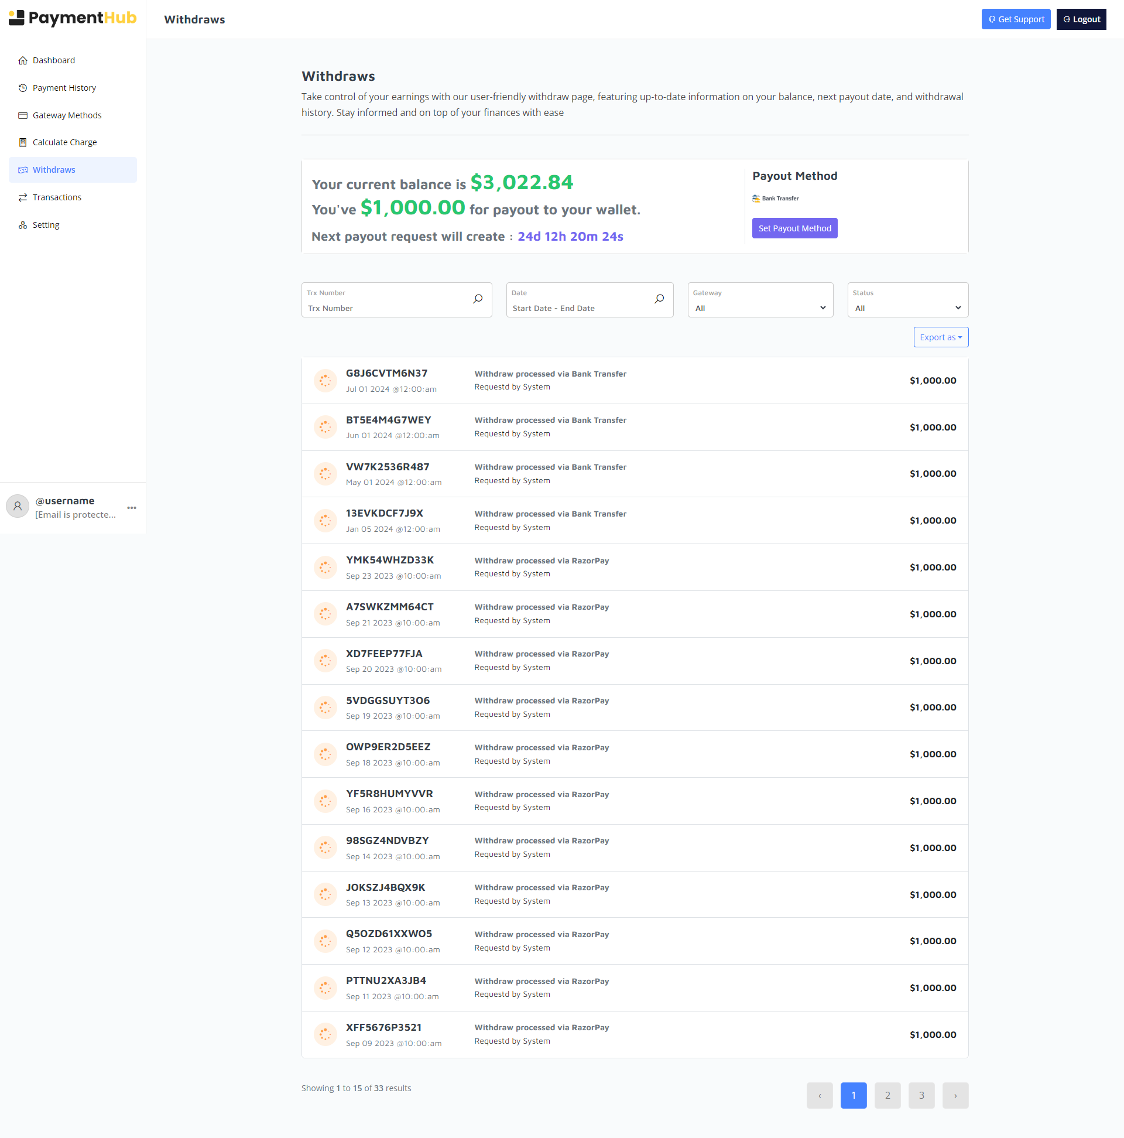
Task: Click the Calculate Charge calculator icon
Action: [x=23, y=142]
